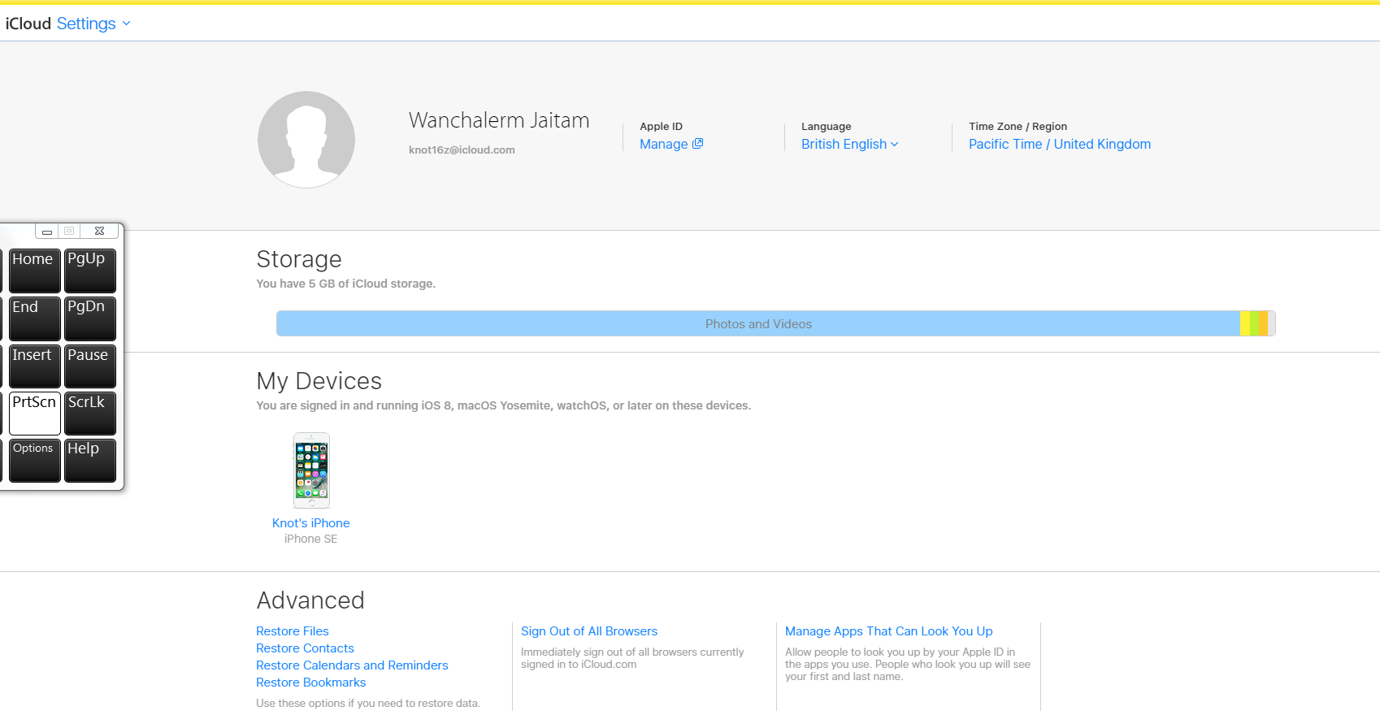Toggle the ScrLk key on on-screen keyboard
The width and height of the screenshot is (1380, 728).
(90, 414)
